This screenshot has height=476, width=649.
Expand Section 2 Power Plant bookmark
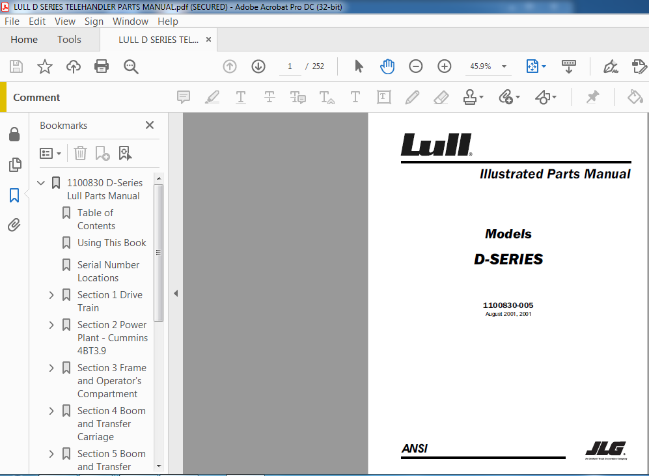51,325
